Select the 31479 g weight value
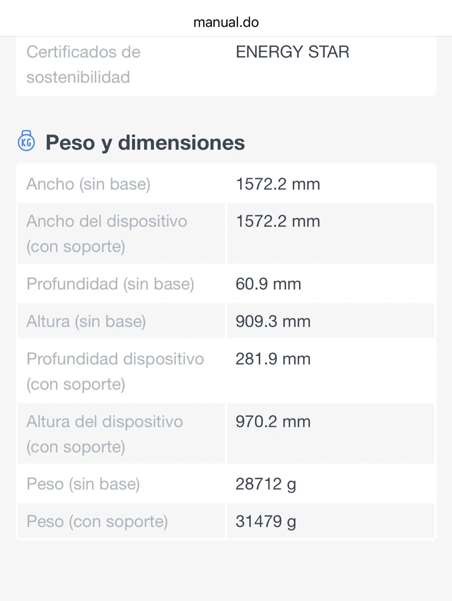 pyautogui.click(x=266, y=522)
